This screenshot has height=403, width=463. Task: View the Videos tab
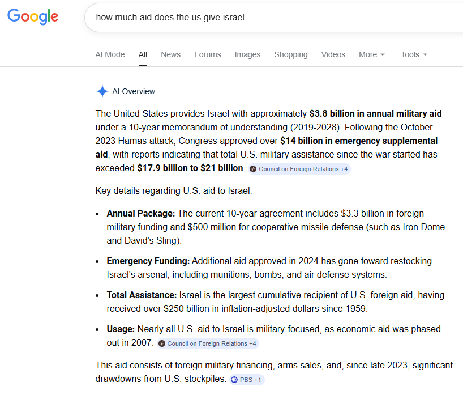click(333, 54)
